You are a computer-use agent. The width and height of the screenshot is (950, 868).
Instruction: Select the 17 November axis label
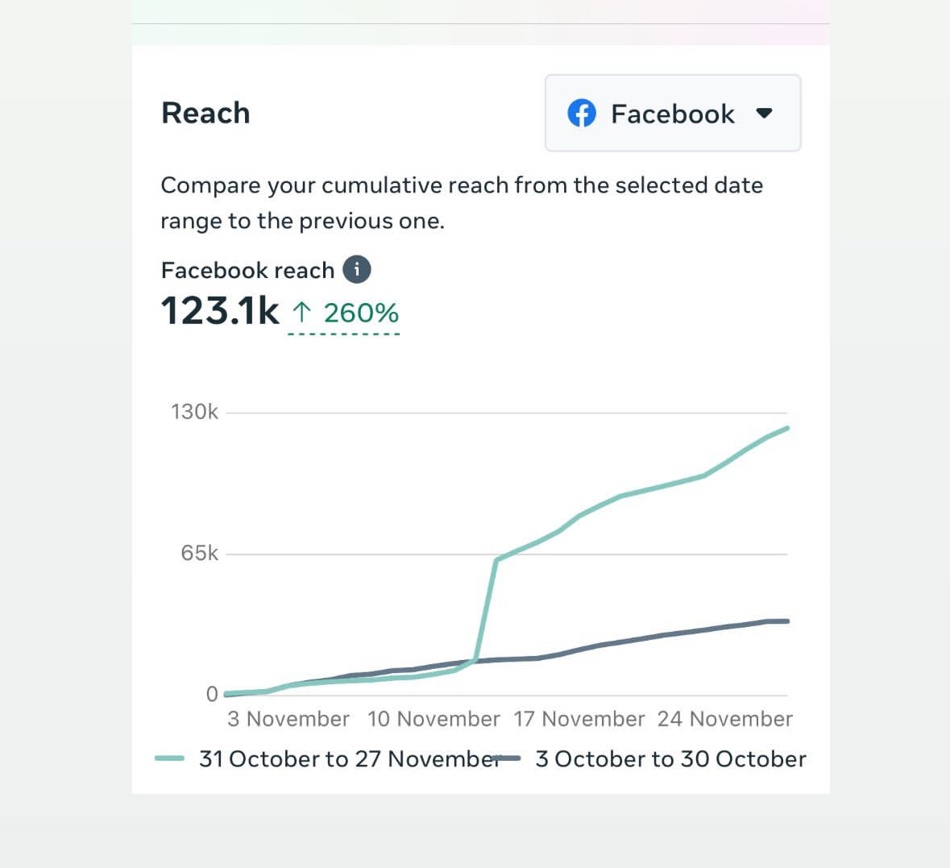coord(579,719)
